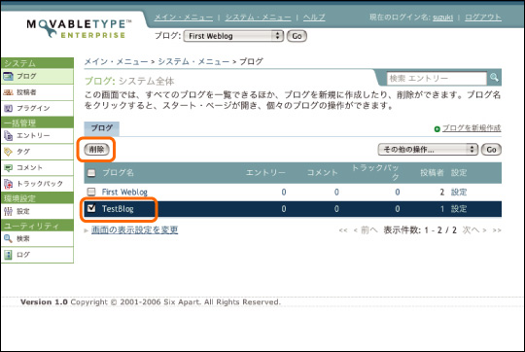Screen dimensions: 525x352
Task: Click the suzuki username link
Action: [442, 18]
